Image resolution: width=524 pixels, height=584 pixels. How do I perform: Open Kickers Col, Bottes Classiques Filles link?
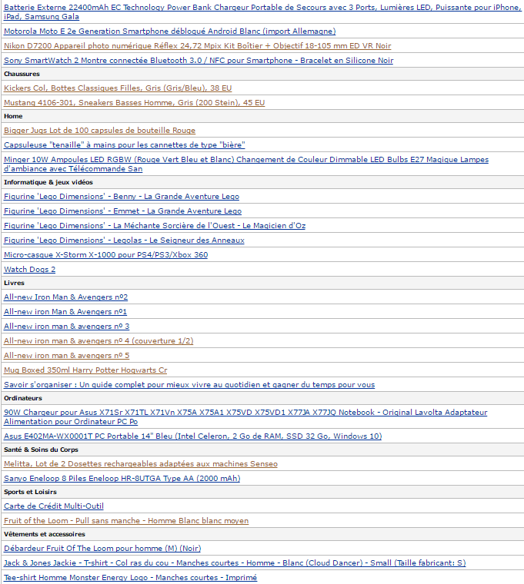tap(118, 88)
